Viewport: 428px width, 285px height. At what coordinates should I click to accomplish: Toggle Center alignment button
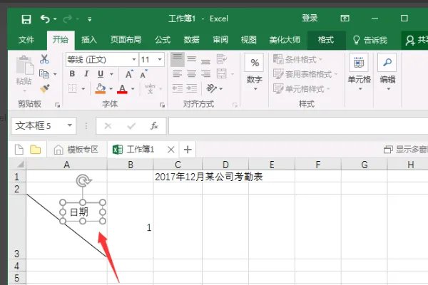(x=192, y=74)
